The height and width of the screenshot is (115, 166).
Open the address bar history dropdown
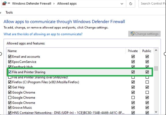(x=122, y=4)
